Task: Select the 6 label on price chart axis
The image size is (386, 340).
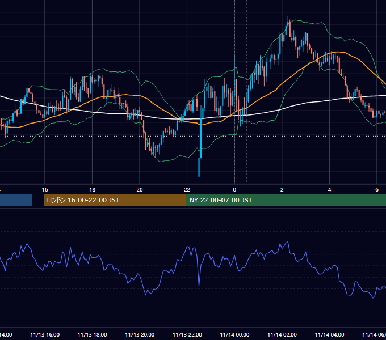Action: (x=377, y=190)
